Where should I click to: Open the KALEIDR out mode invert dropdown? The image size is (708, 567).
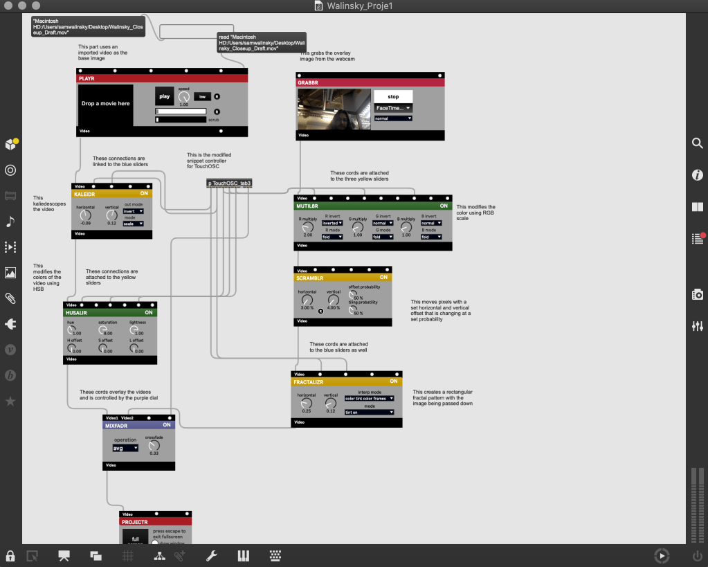pyautogui.click(x=133, y=211)
